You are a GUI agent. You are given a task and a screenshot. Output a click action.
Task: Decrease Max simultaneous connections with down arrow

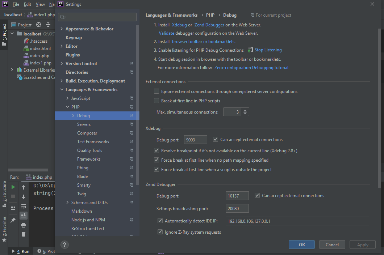click(245, 114)
